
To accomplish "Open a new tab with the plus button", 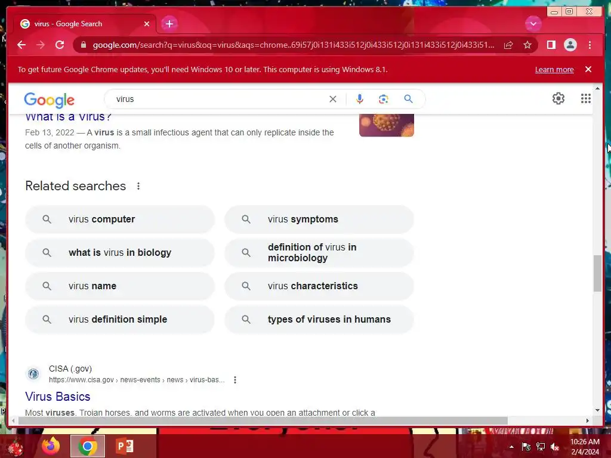I will pos(169,24).
